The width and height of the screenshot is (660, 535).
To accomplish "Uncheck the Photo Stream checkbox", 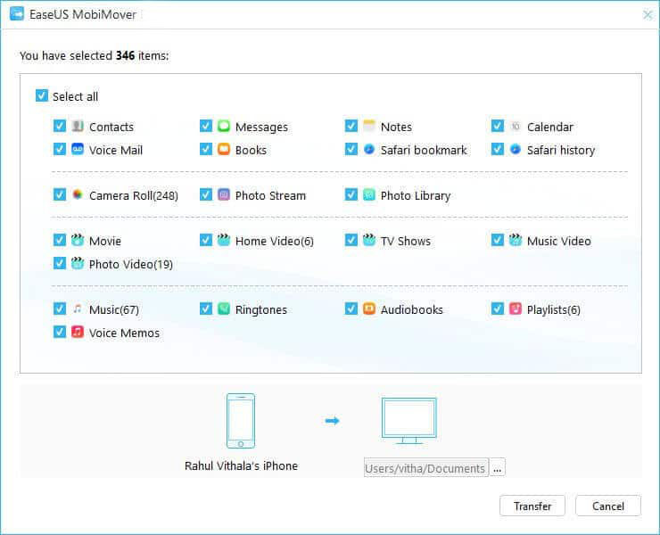I will click(206, 194).
